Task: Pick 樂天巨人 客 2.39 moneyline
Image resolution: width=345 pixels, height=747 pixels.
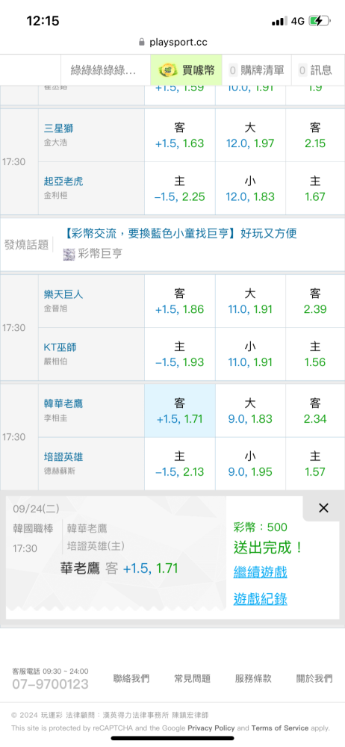Action: [315, 301]
